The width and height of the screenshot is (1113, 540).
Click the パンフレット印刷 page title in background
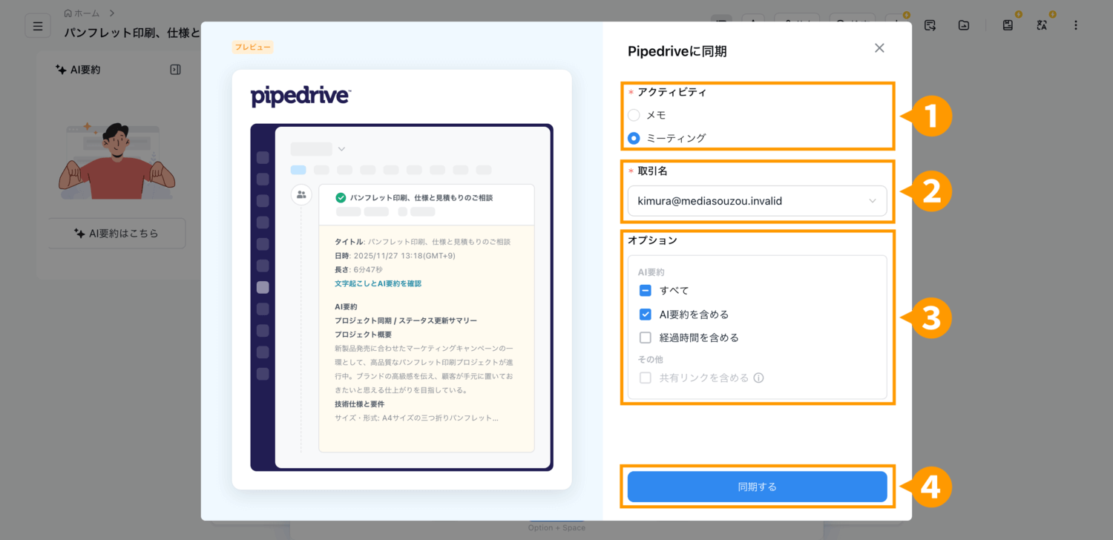(x=132, y=33)
